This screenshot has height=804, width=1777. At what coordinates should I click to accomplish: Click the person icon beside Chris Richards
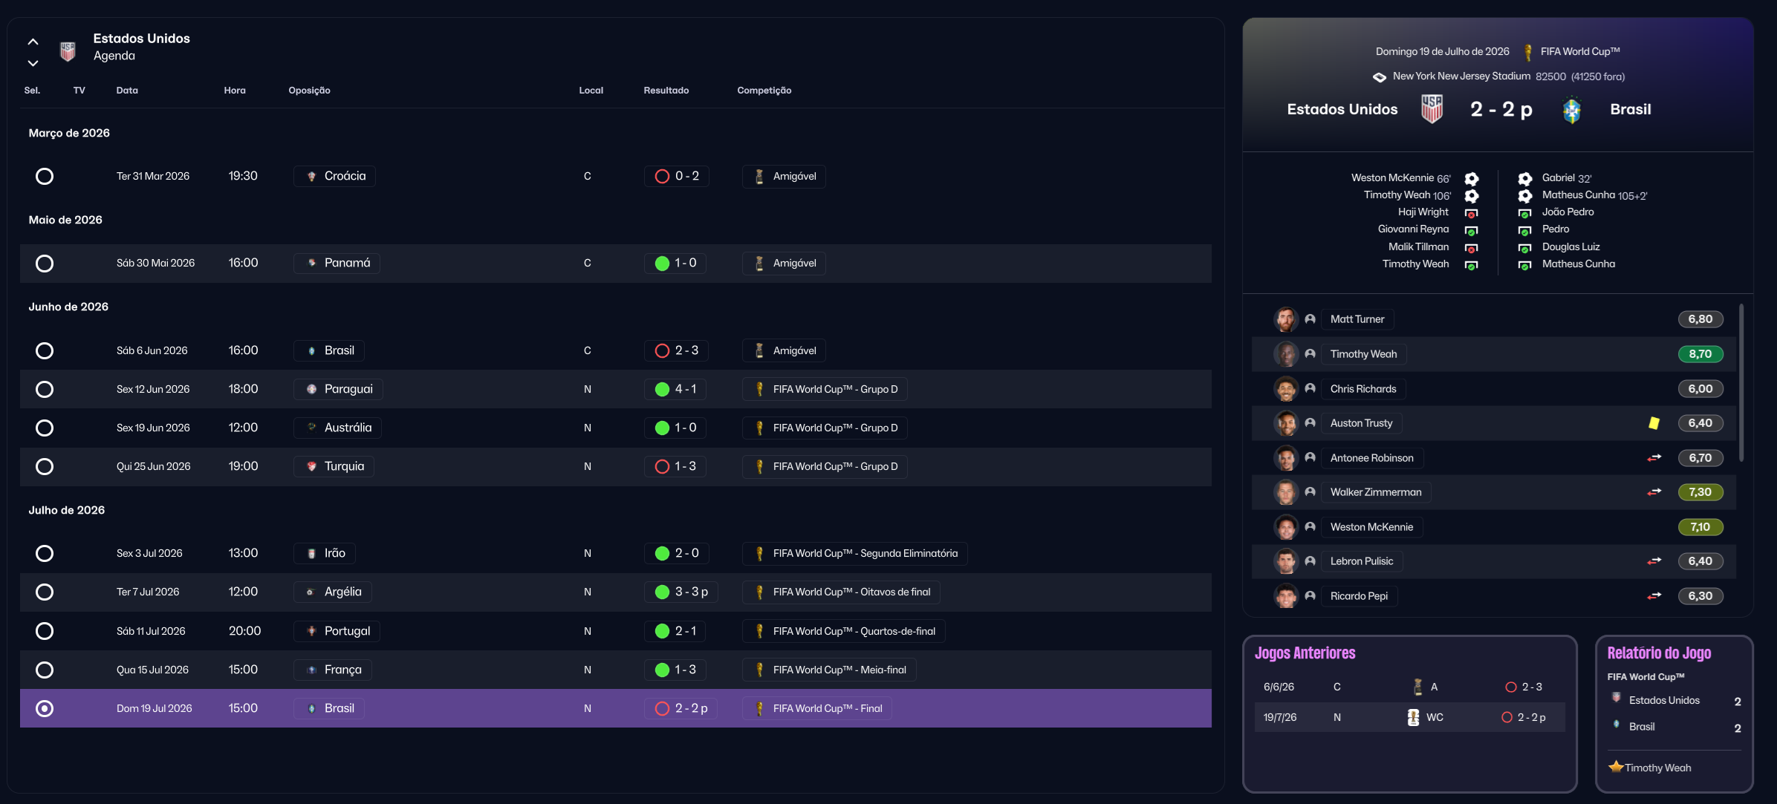tap(1310, 388)
